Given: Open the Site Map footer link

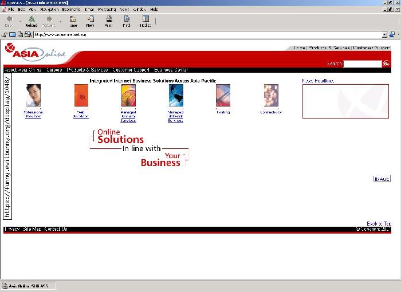Looking at the screenshot, I should tap(32, 229).
